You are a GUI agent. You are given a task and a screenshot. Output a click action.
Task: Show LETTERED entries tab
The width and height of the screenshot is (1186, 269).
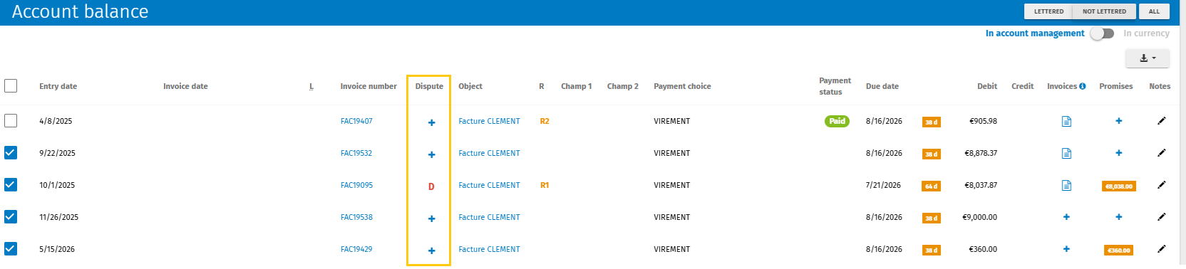(1048, 11)
